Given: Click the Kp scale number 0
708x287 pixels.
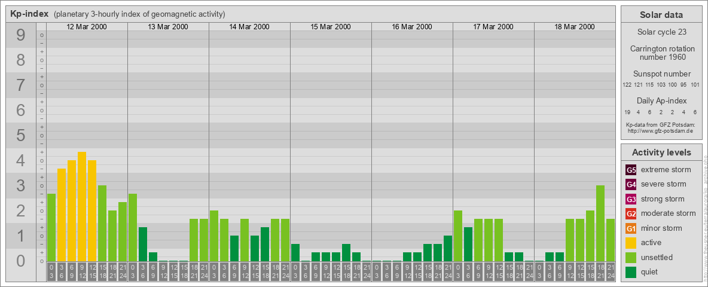Looking at the screenshot, I should [x=21, y=261].
